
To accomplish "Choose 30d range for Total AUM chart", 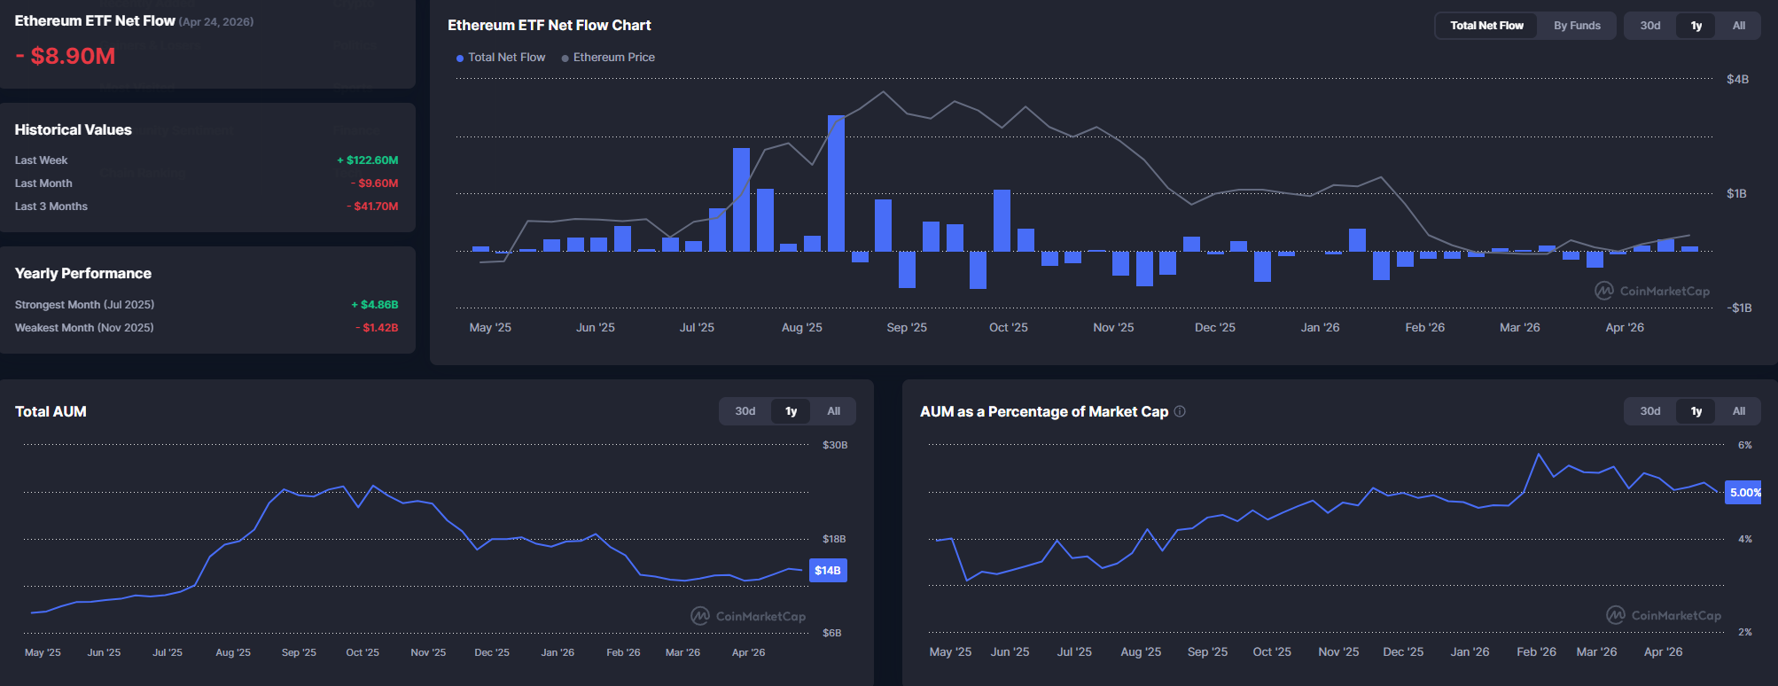I will coord(745,411).
